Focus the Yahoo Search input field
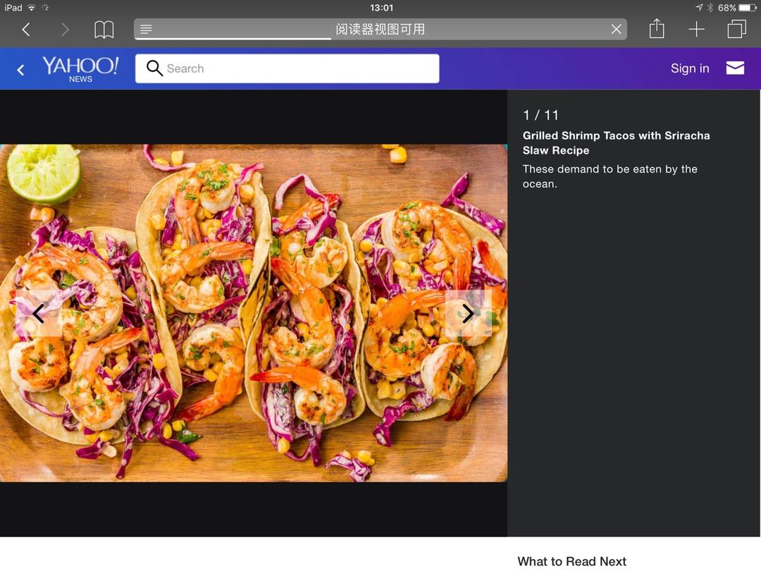 296,68
